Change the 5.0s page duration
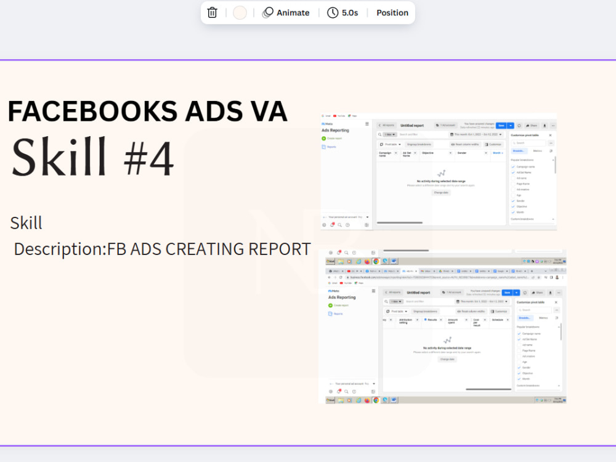The height and width of the screenshot is (462, 616). tap(342, 12)
